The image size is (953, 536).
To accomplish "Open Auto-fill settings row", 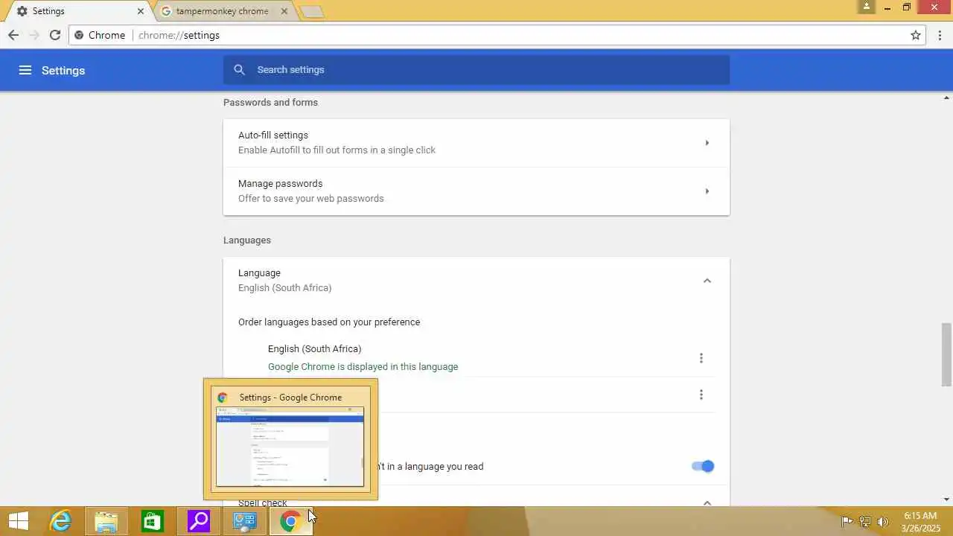I will [476, 143].
